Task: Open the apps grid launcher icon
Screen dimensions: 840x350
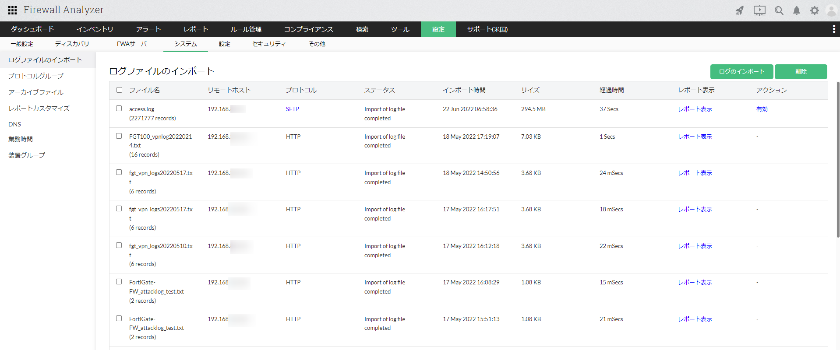Action: point(12,10)
